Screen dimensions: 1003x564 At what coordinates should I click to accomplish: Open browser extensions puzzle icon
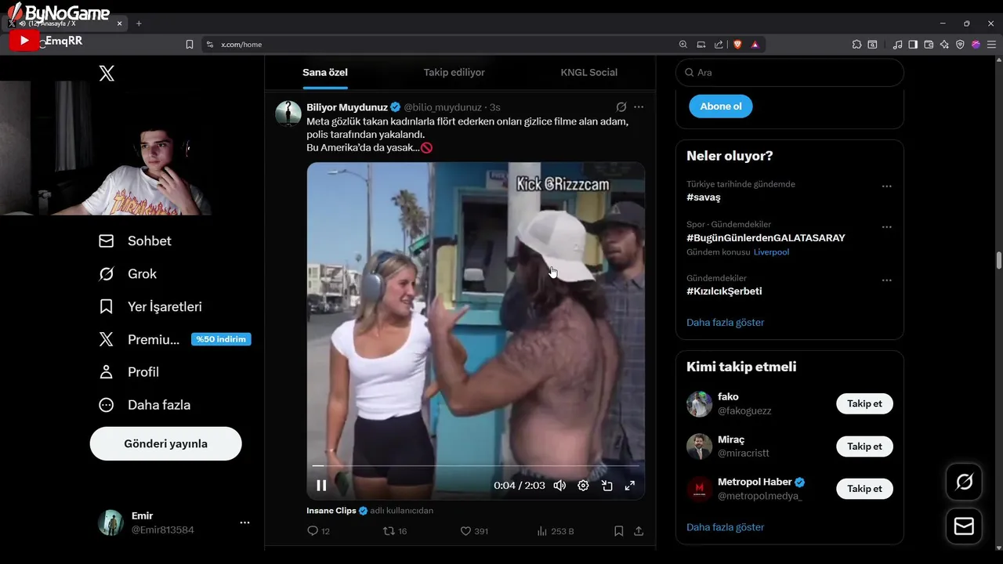856,45
